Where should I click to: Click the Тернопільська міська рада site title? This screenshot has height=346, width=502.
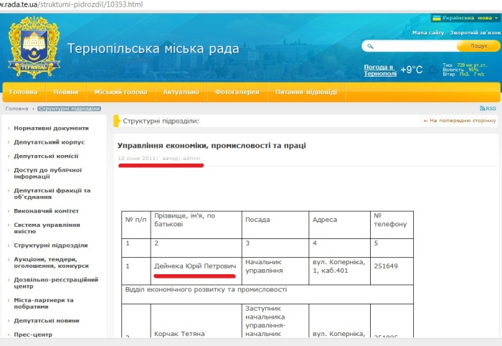[x=153, y=49]
